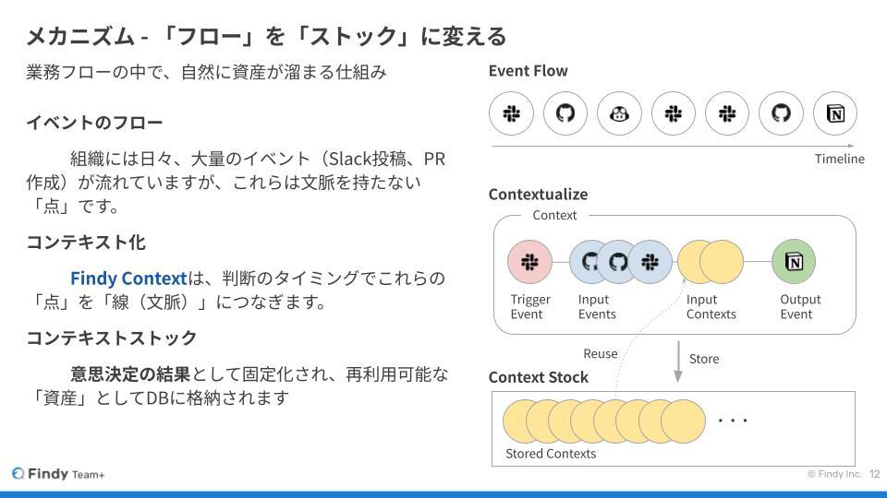The image size is (887, 498).
Task: Click the Timeline label under the arrow
Action: point(840,159)
